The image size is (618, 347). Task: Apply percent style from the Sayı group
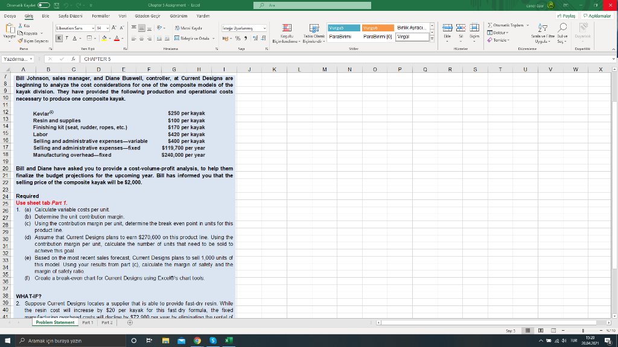coord(237,38)
